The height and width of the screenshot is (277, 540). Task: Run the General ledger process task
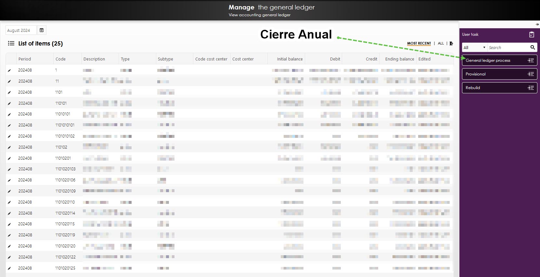pos(499,60)
